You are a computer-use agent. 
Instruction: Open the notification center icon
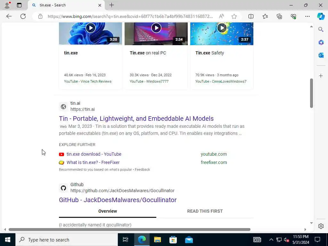click(x=317, y=240)
